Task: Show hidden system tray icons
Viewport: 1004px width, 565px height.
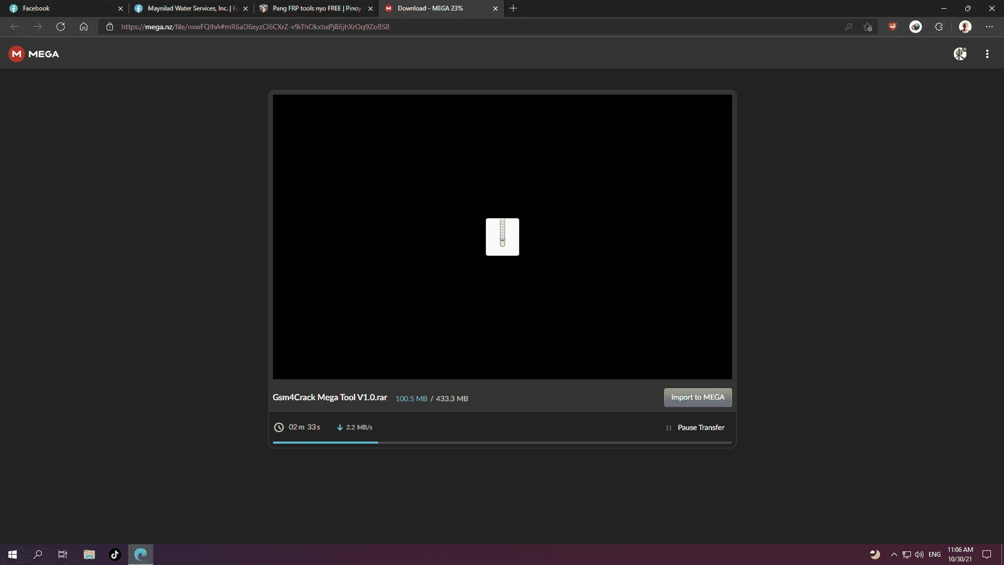Action: 894,555
